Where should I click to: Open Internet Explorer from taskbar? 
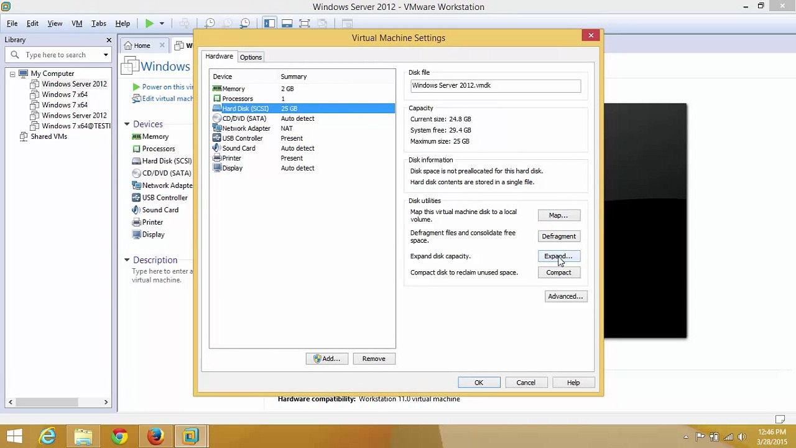[47, 436]
